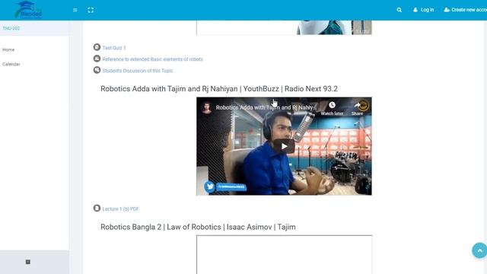Click the Blended site logo
Image resolution: width=487 pixels, height=274 pixels.
coord(28,10)
